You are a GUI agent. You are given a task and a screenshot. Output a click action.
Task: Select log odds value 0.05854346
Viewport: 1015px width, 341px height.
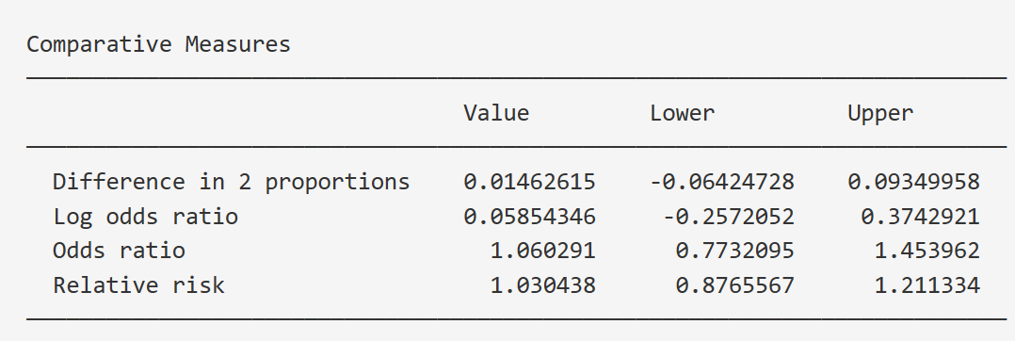pos(529,217)
